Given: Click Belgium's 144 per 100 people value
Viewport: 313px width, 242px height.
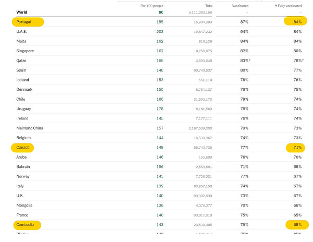Looking at the screenshot, I should tap(160, 138).
